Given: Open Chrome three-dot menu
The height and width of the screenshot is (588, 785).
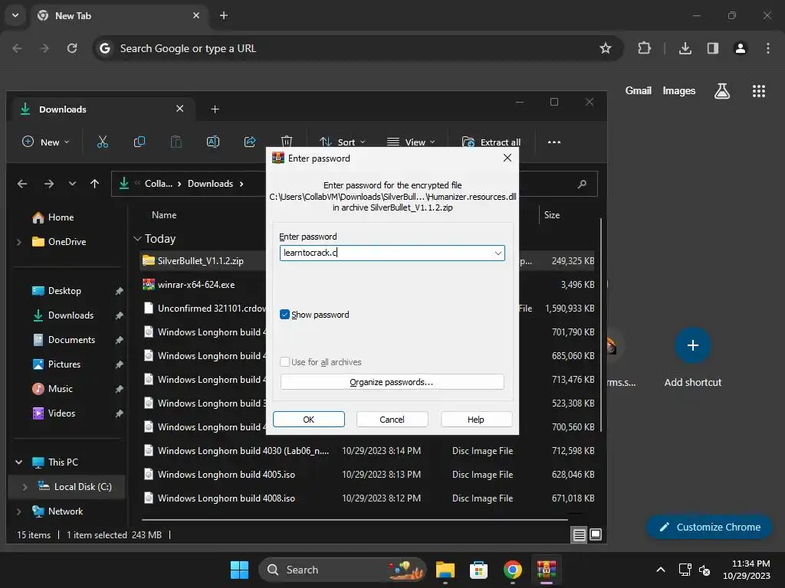Looking at the screenshot, I should [768, 48].
